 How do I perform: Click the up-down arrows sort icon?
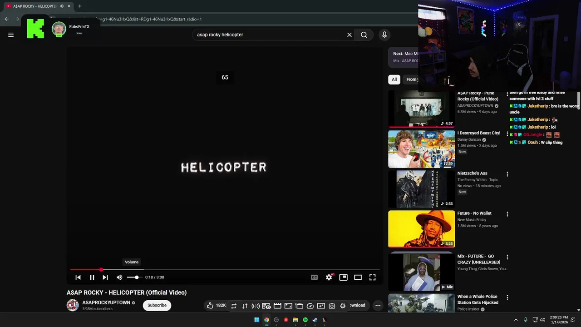pyautogui.click(x=245, y=306)
